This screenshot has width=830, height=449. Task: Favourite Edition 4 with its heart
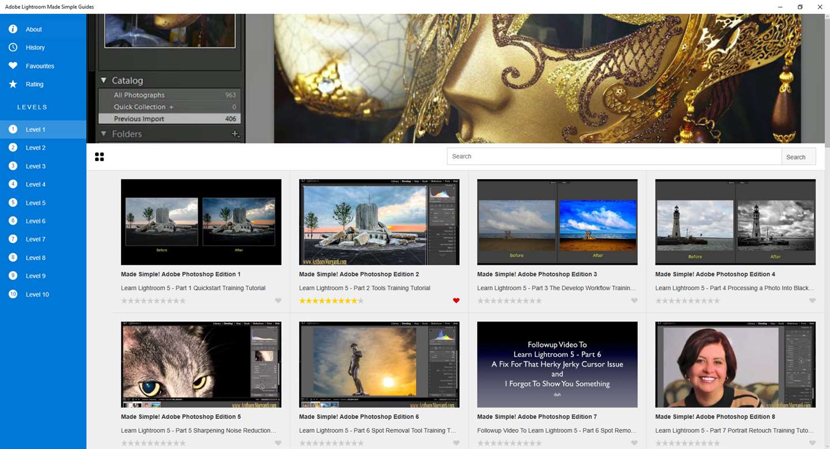[812, 300]
